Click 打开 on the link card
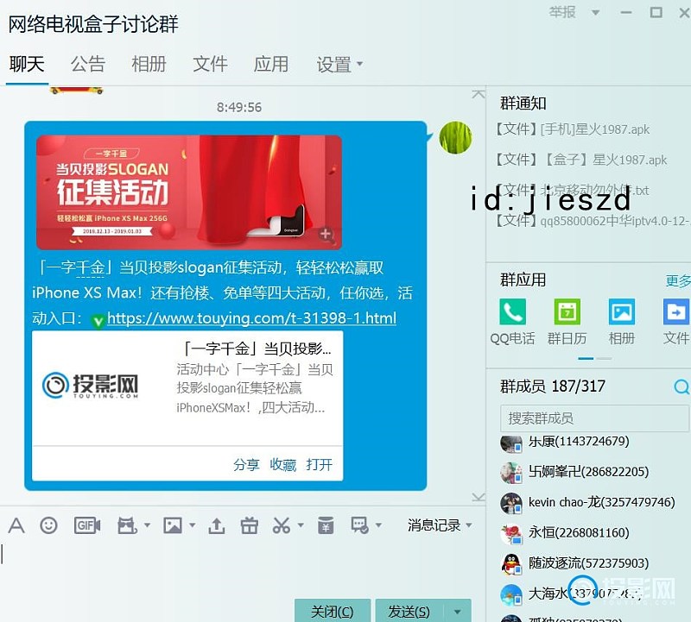The image size is (691, 622). (x=320, y=464)
